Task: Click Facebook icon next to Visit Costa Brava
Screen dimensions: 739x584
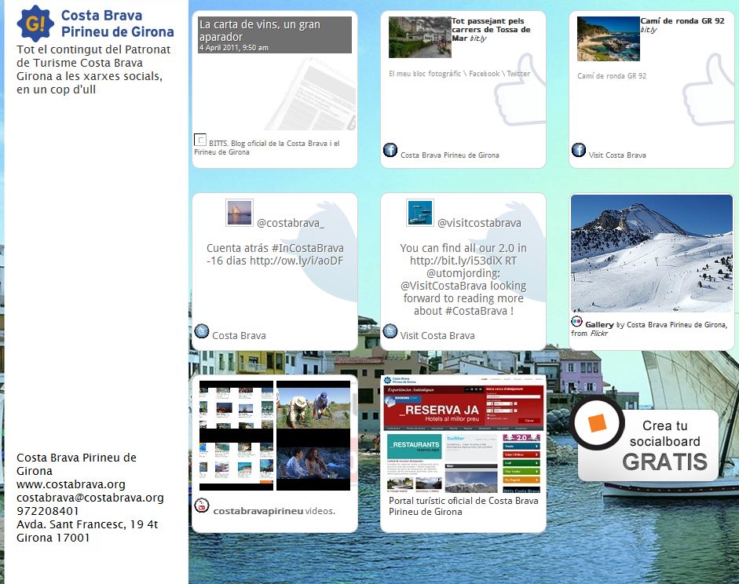Action: [579, 150]
